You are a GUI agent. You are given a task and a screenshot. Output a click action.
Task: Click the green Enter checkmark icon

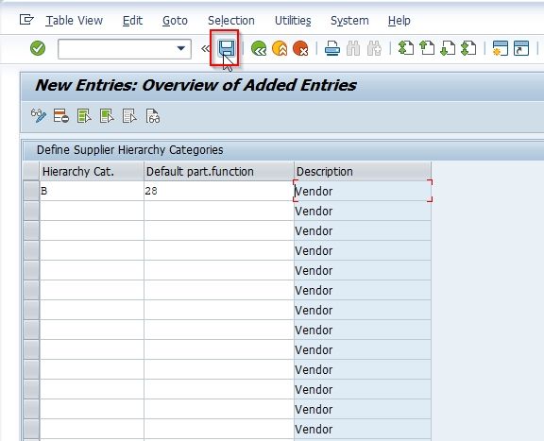click(x=38, y=48)
